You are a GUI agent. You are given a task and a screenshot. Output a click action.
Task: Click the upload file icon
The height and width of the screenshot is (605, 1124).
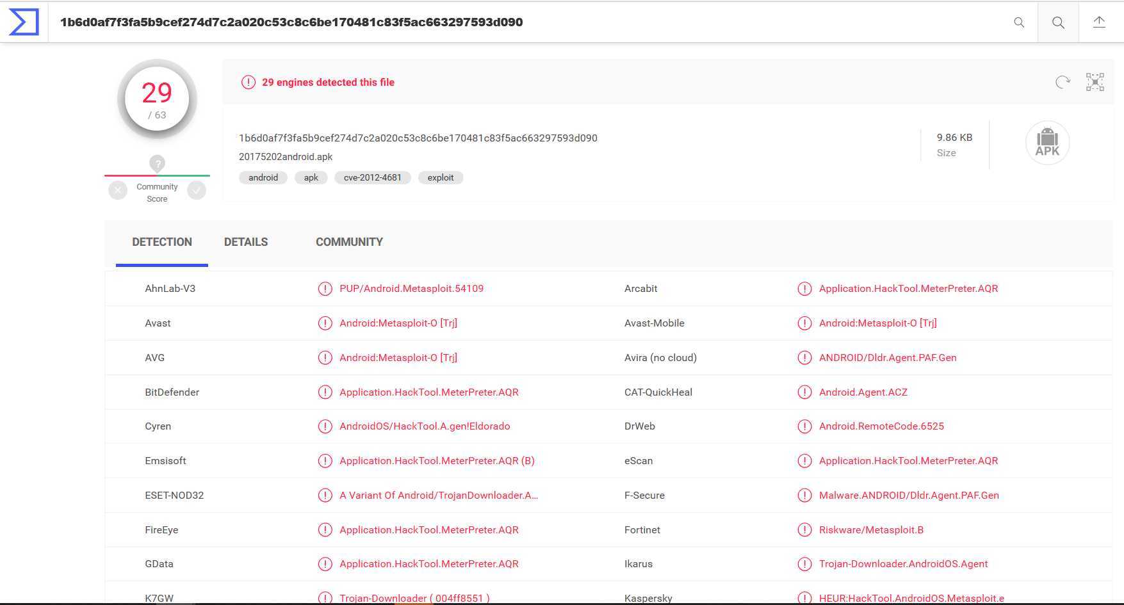1099,22
